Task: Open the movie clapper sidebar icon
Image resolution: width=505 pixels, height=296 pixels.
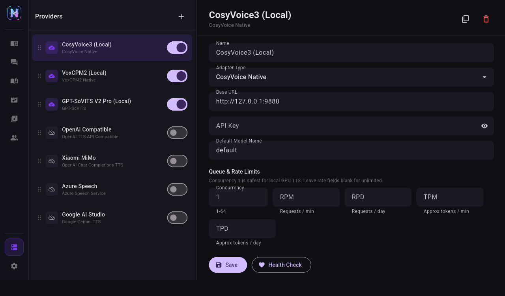Action: [14, 100]
